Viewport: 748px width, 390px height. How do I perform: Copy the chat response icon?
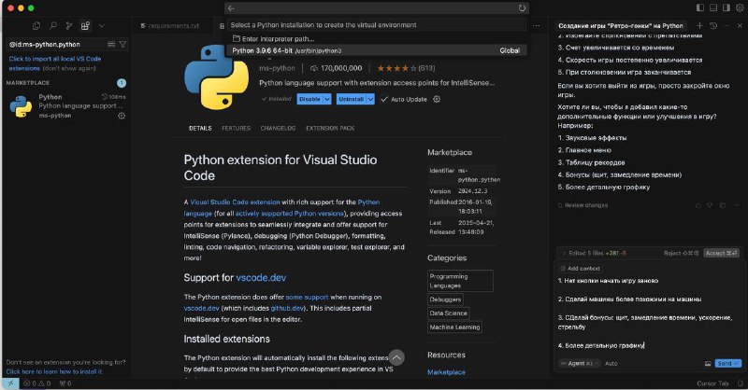pos(723,205)
